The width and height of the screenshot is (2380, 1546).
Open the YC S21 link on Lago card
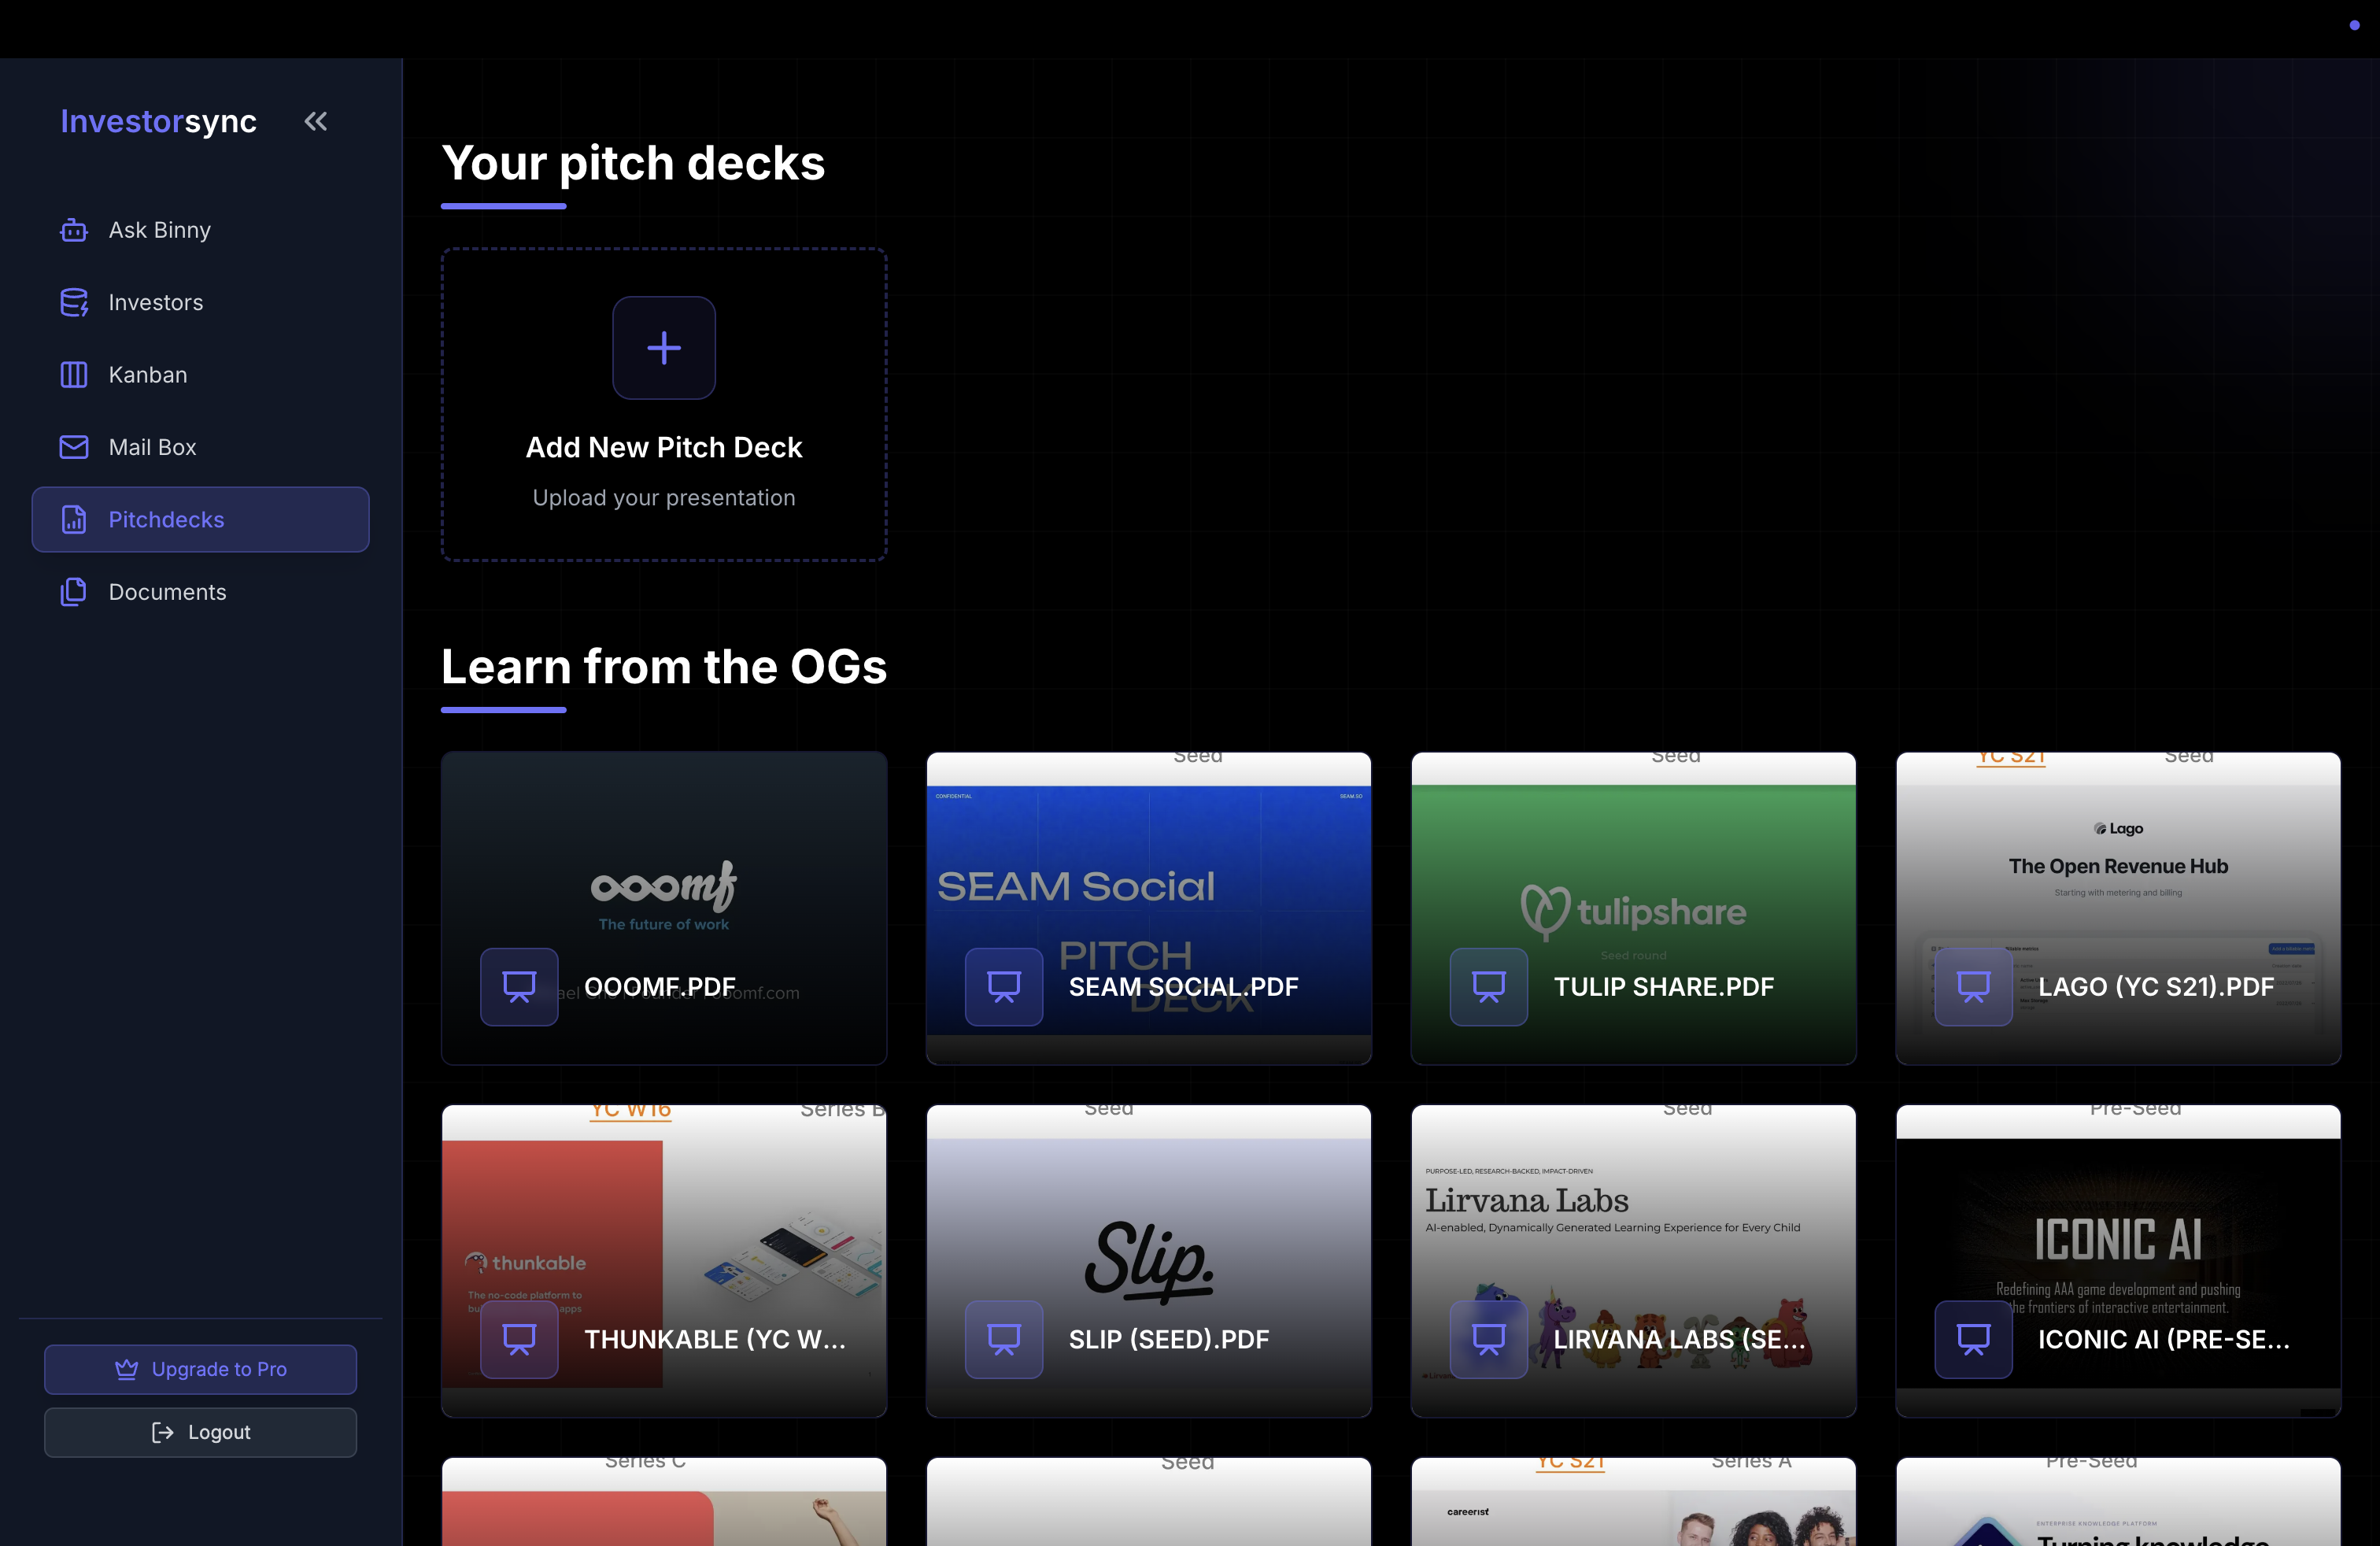pos(2010,756)
